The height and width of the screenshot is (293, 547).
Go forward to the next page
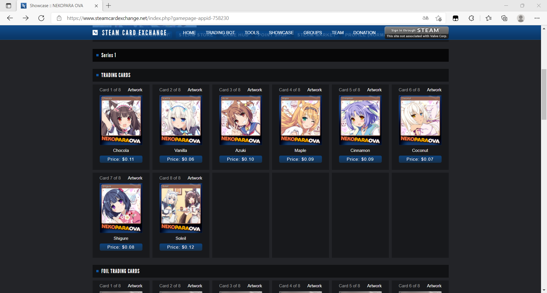(x=26, y=18)
